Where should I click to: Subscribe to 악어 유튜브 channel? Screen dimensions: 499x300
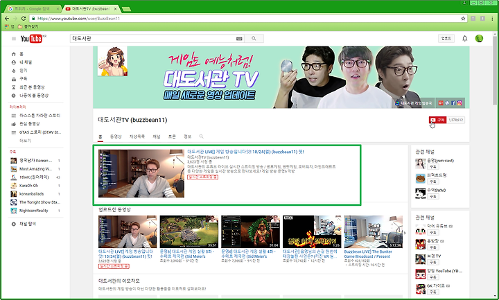coord(433,233)
